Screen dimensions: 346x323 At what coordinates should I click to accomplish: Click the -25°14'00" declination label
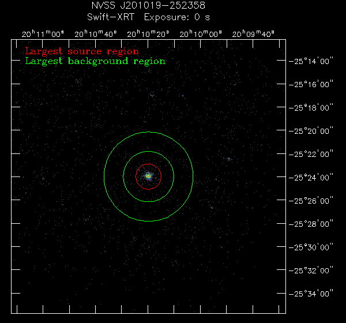(311, 61)
